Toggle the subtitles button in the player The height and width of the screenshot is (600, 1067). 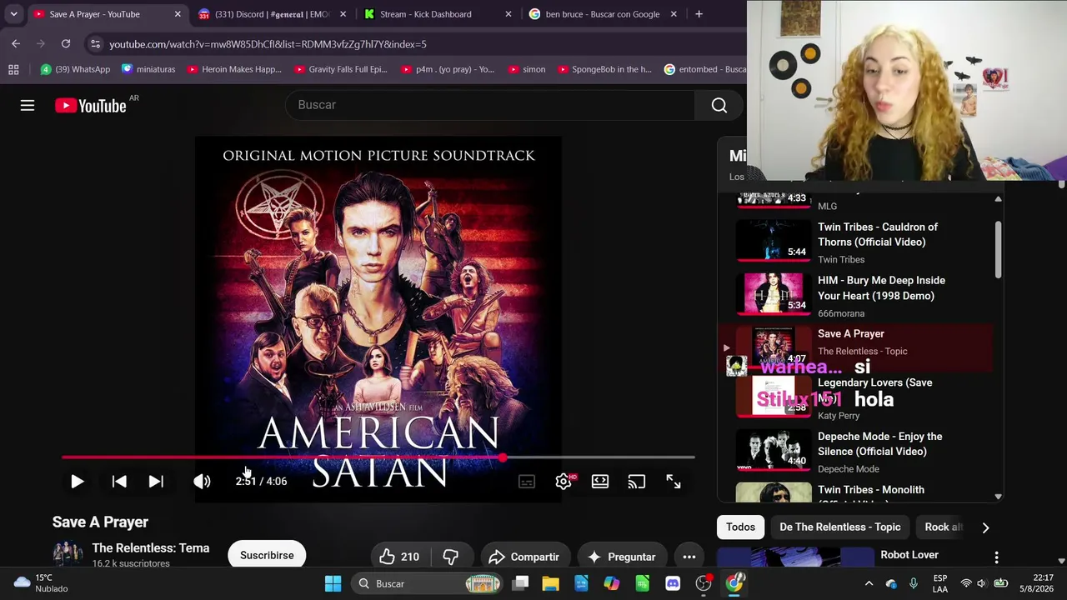527,481
